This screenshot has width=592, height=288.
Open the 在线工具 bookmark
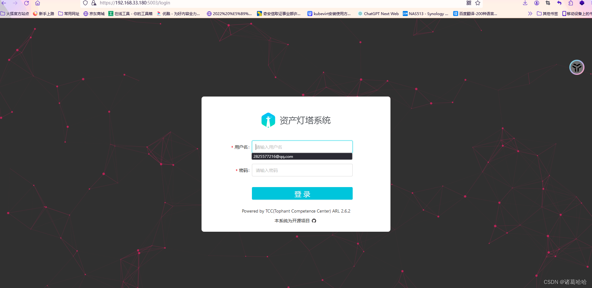[130, 14]
